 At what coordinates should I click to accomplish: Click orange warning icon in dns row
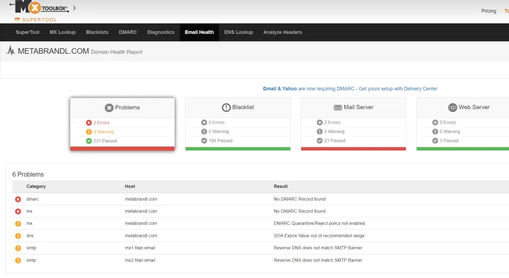(x=18, y=236)
